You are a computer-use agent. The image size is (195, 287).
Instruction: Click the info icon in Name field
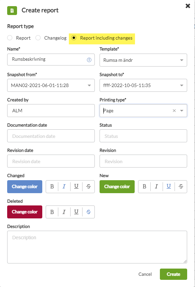point(89,60)
